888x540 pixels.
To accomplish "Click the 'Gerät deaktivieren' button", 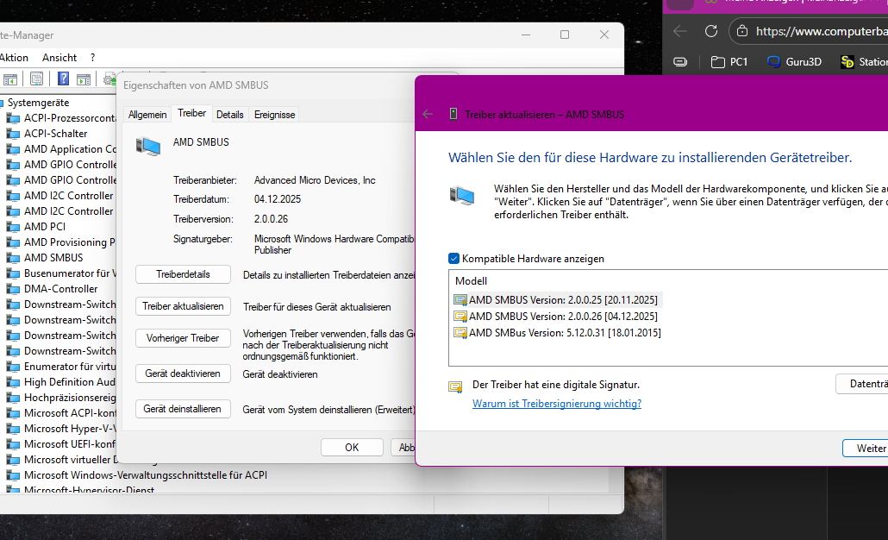I will (x=183, y=374).
